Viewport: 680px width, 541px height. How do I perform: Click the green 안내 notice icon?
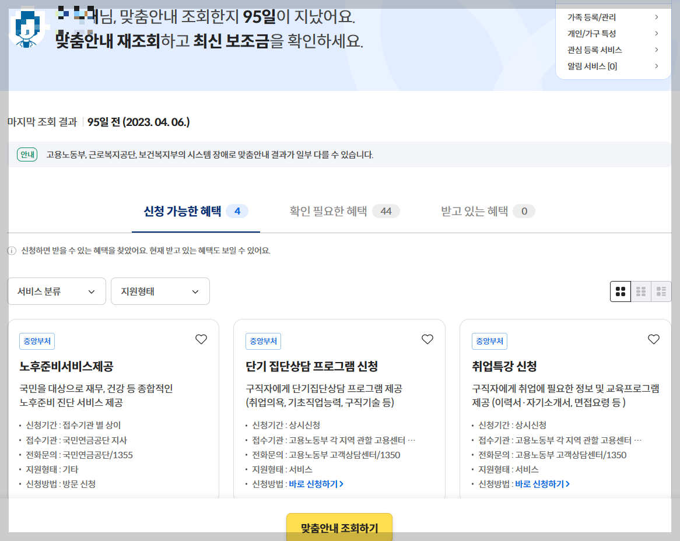click(26, 154)
